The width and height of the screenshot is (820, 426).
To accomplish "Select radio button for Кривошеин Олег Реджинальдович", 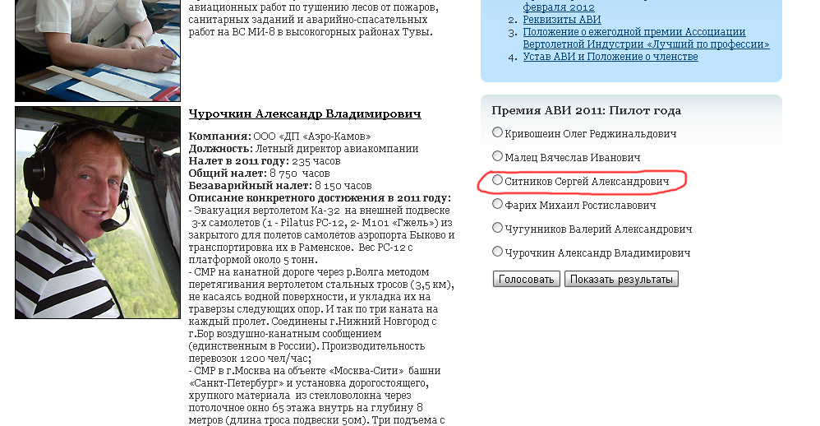I will [x=497, y=132].
